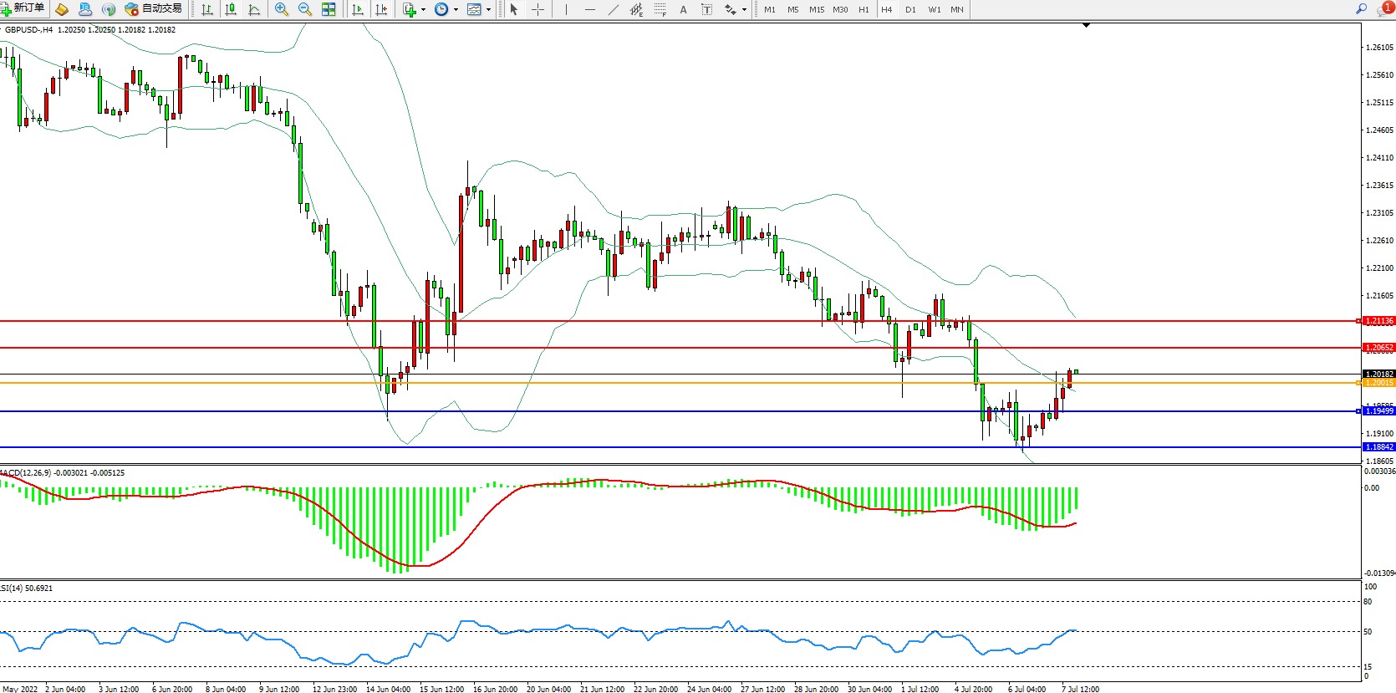Switch chart to candlestick display
The image size is (1396, 693).
coord(231,9)
